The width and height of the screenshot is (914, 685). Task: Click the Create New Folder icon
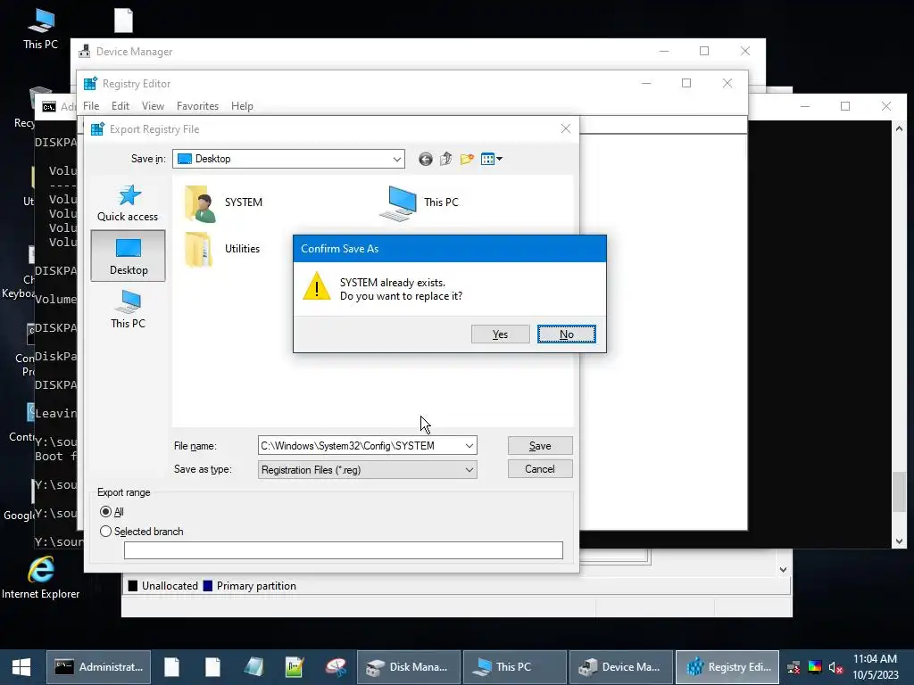coord(467,159)
